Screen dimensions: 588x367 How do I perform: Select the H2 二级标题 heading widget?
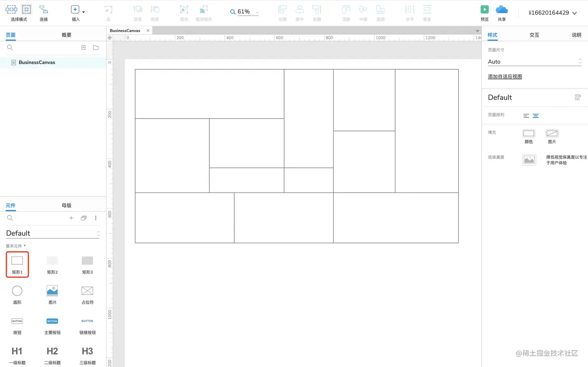pyautogui.click(x=52, y=355)
